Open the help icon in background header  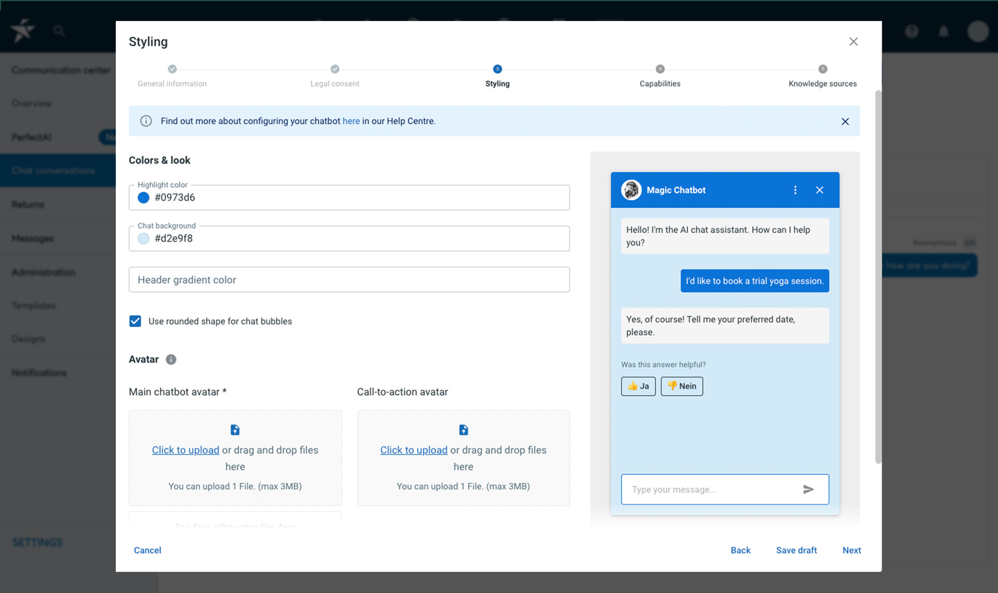click(x=912, y=31)
